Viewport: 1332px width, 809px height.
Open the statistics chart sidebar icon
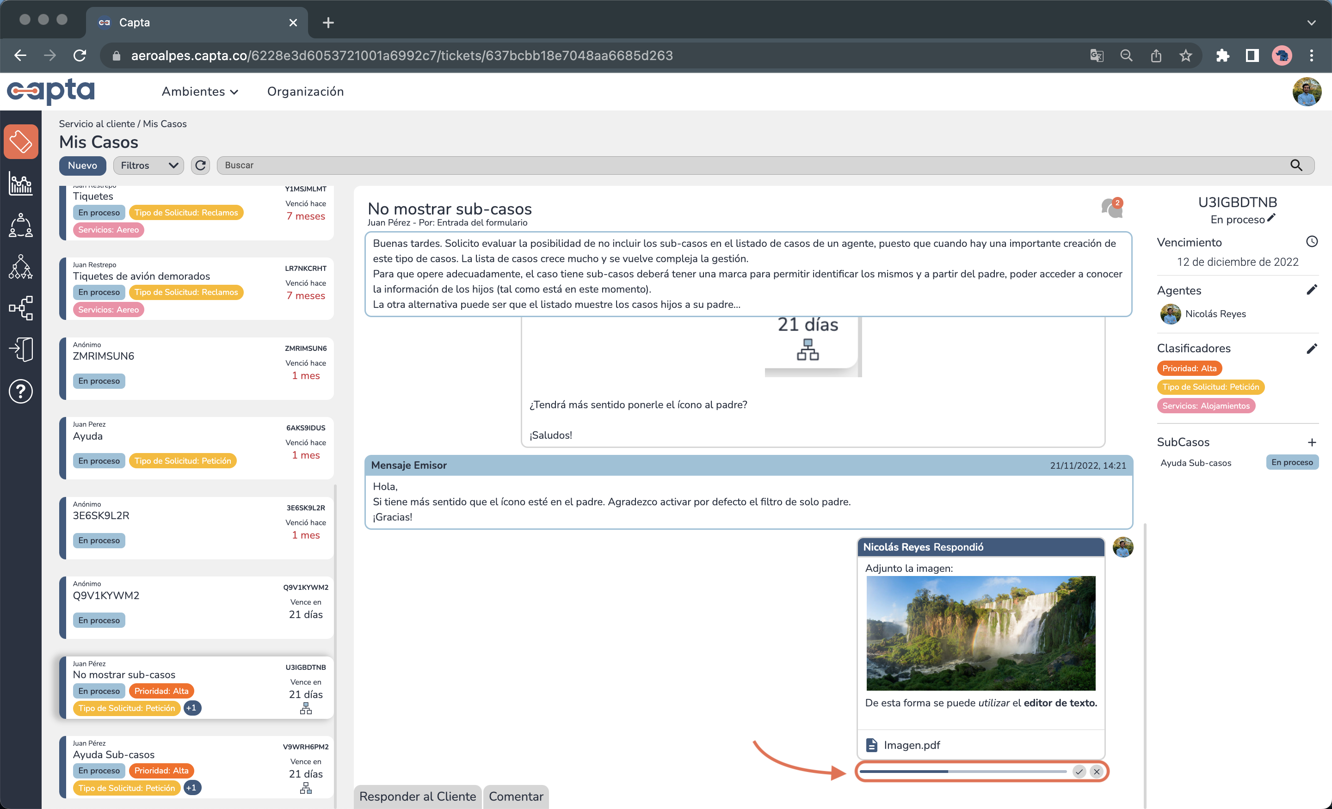20,184
